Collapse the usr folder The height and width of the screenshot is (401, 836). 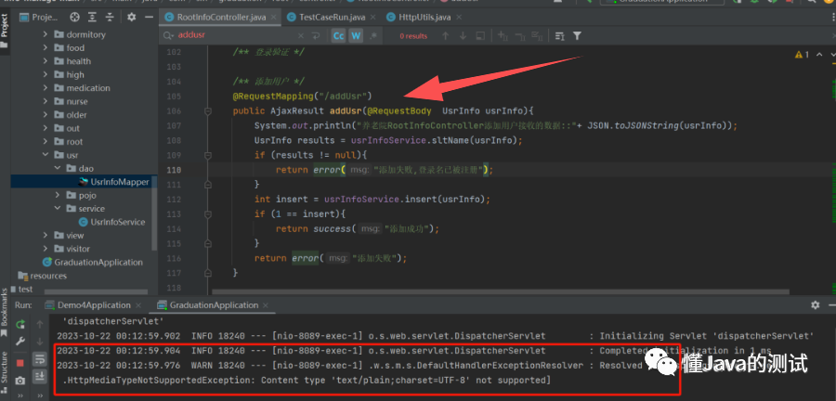46,155
